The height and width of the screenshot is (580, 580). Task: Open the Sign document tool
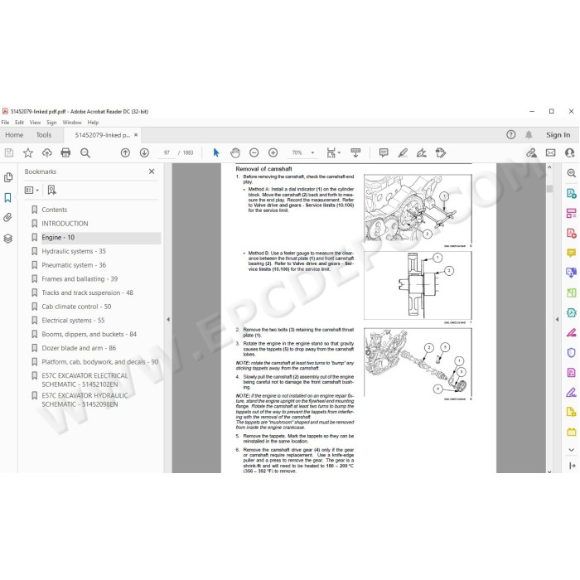coord(422,152)
